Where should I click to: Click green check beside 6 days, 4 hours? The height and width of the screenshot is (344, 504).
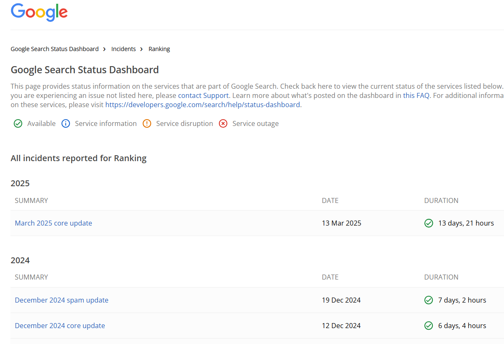click(x=429, y=326)
